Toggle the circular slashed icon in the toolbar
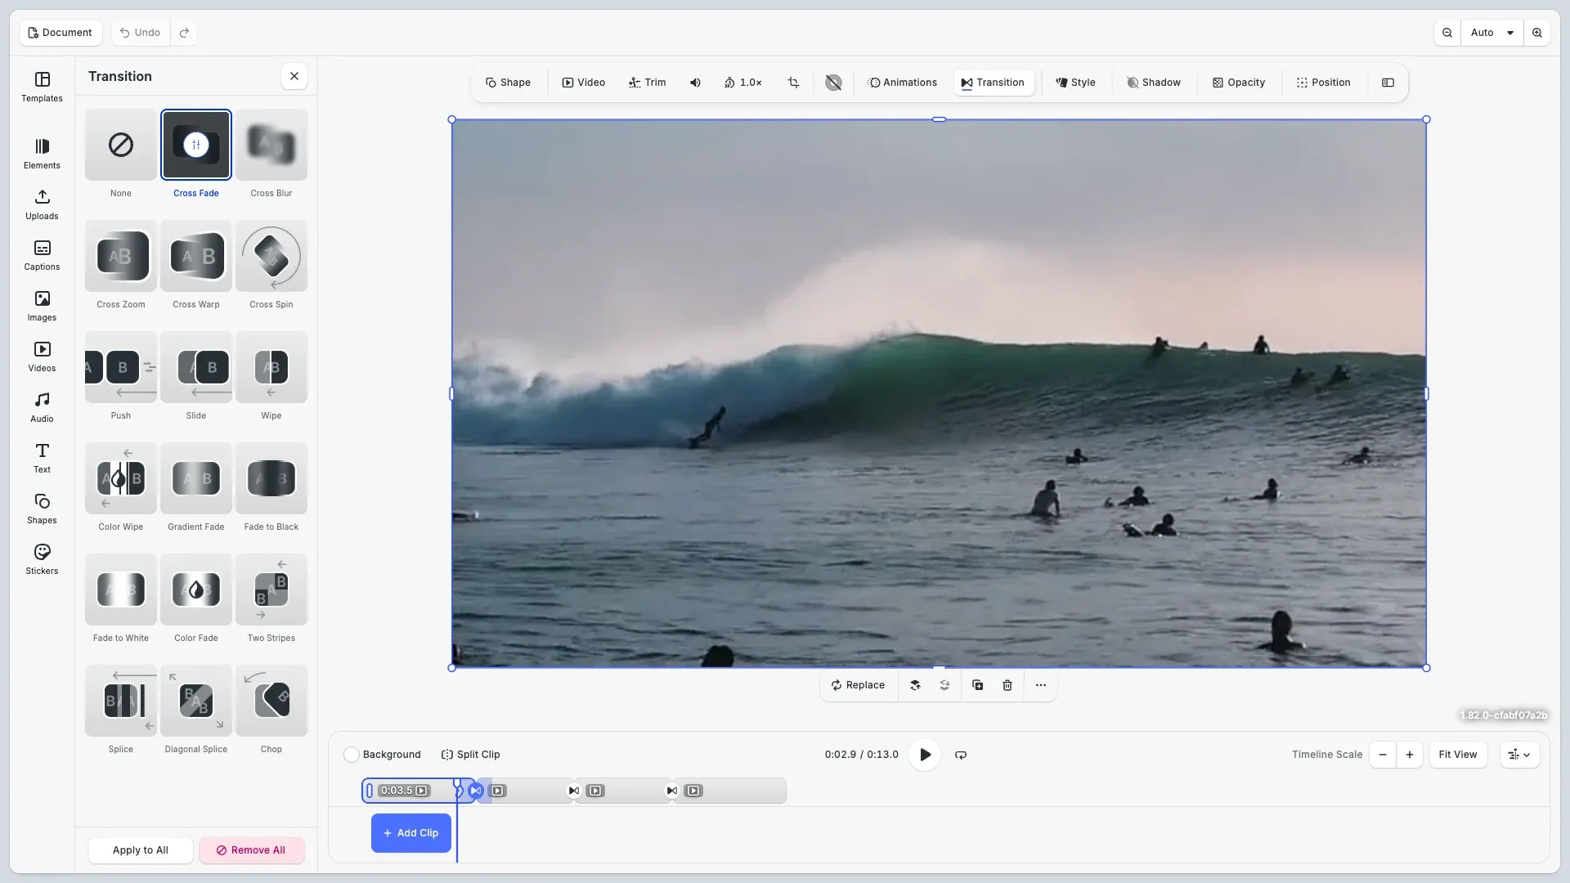The image size is (1570, 883). click(833, 83)
